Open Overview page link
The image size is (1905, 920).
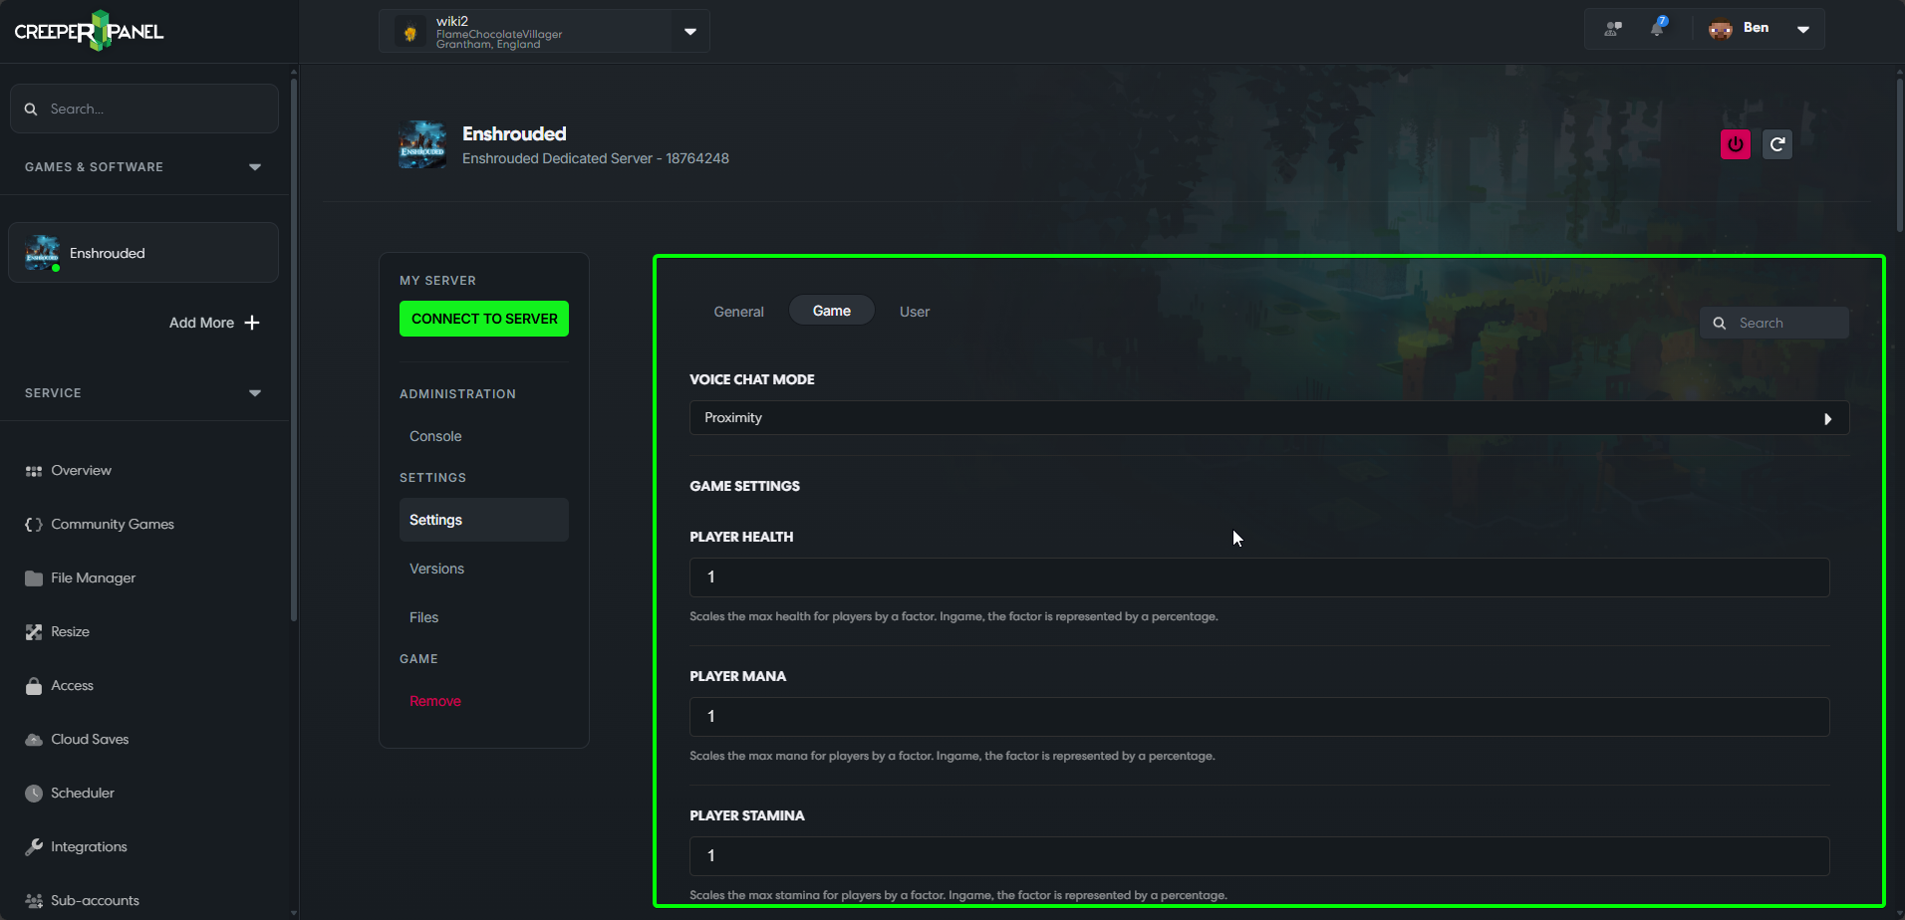point(82,471)
